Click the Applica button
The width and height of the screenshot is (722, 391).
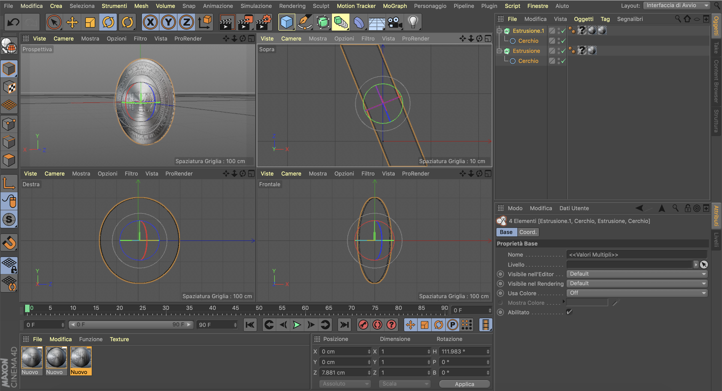click(465, 384)
